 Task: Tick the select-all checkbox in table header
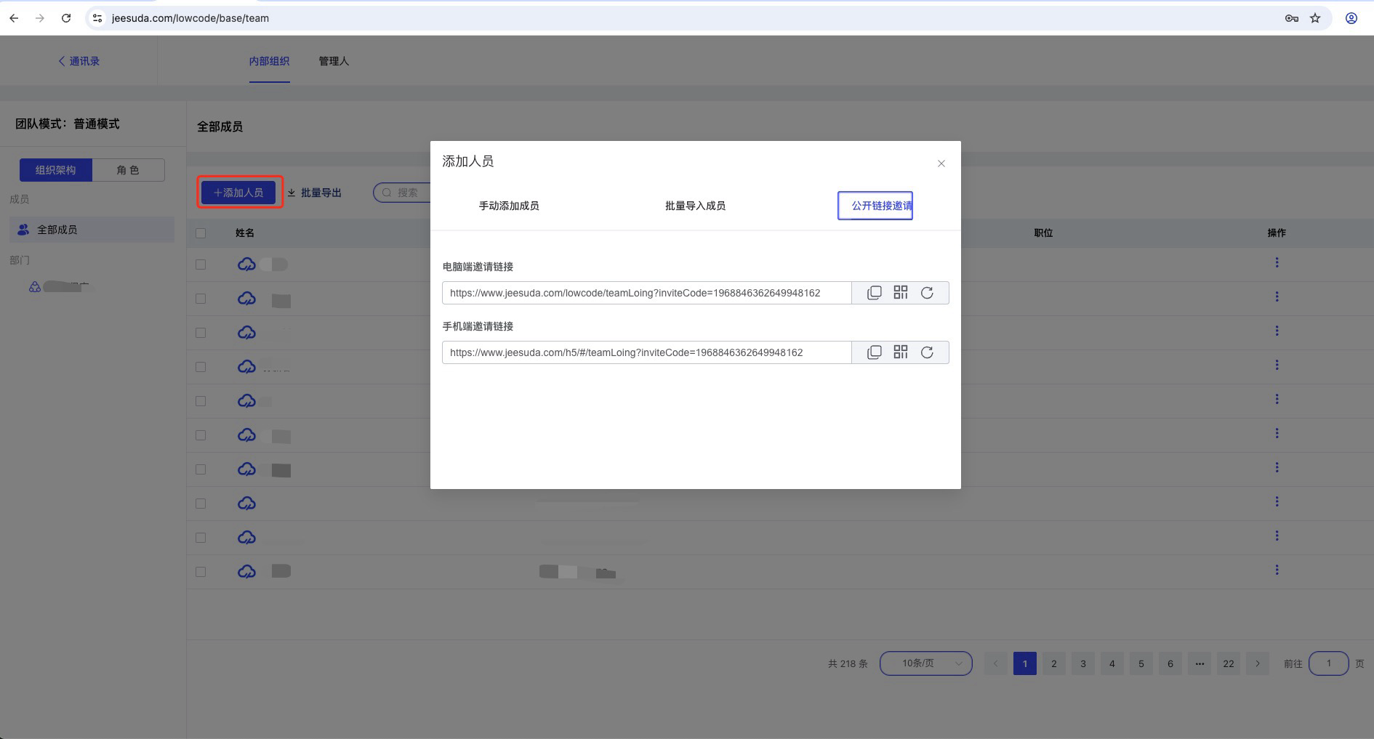(201, 233)
